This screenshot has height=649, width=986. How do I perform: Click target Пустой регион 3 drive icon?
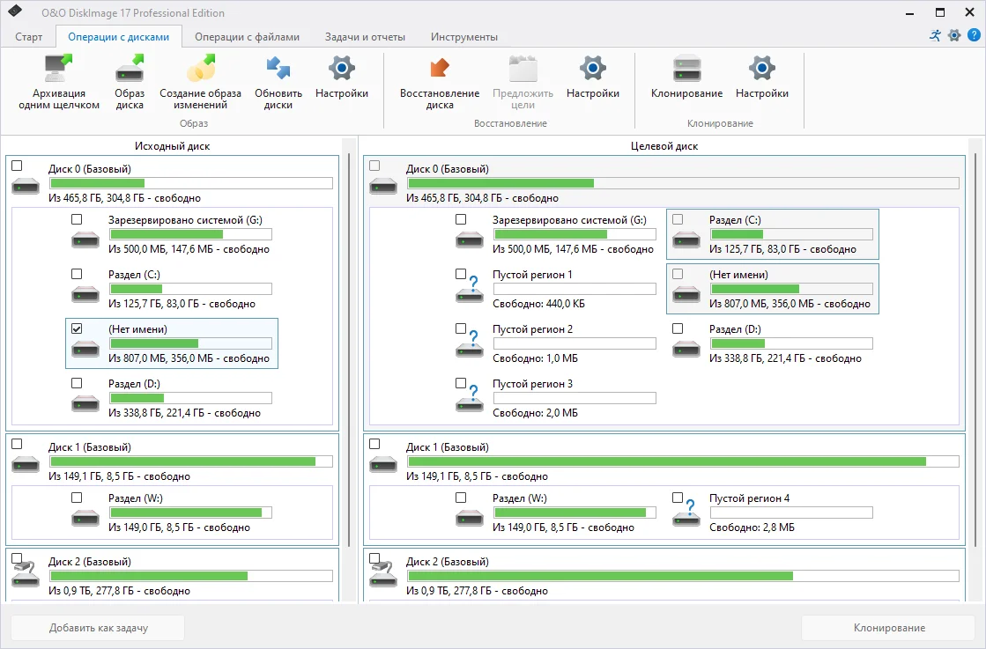coord(470,400)
